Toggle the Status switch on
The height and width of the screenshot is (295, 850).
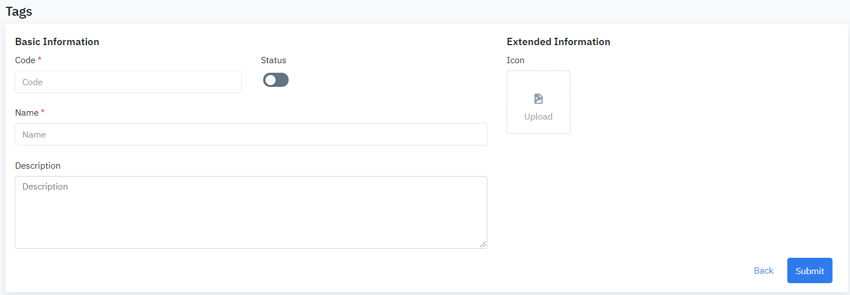click(x=276, y=80)
